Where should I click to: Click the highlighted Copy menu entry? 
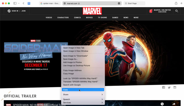83,90
